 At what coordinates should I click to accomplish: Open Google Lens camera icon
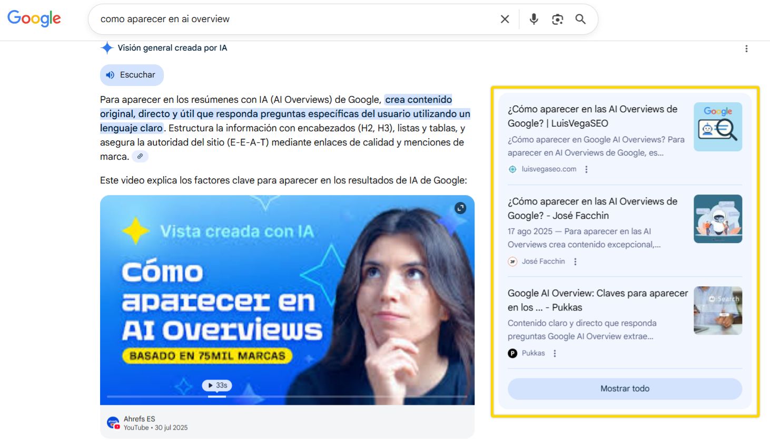557,18
